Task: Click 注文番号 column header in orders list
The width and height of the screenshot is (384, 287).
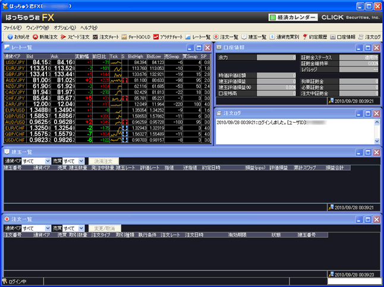Action: (x=12, y=235)
